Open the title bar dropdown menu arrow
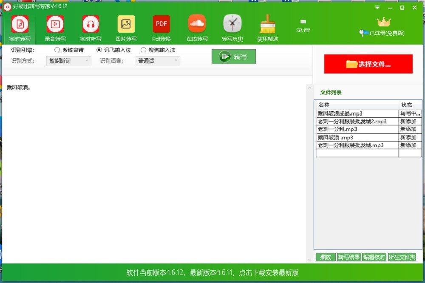The image size is (425, 283). 377,7
